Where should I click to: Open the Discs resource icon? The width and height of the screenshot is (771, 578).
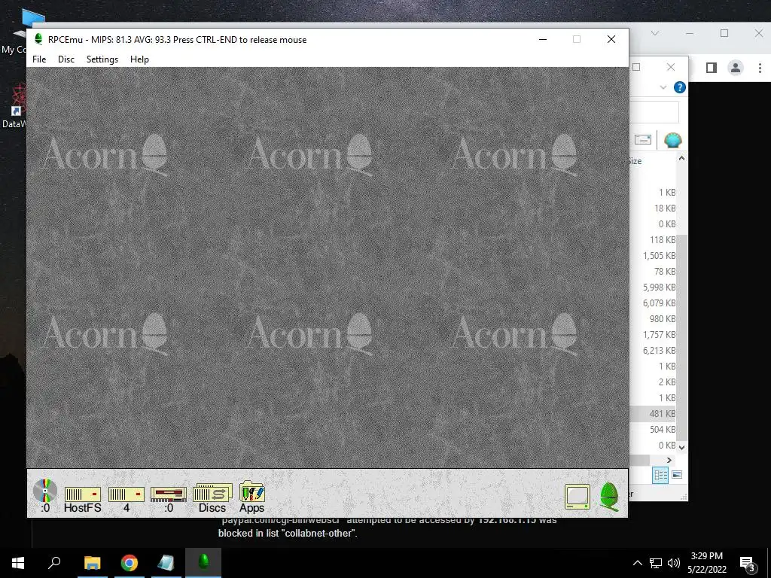click(212, 498)
